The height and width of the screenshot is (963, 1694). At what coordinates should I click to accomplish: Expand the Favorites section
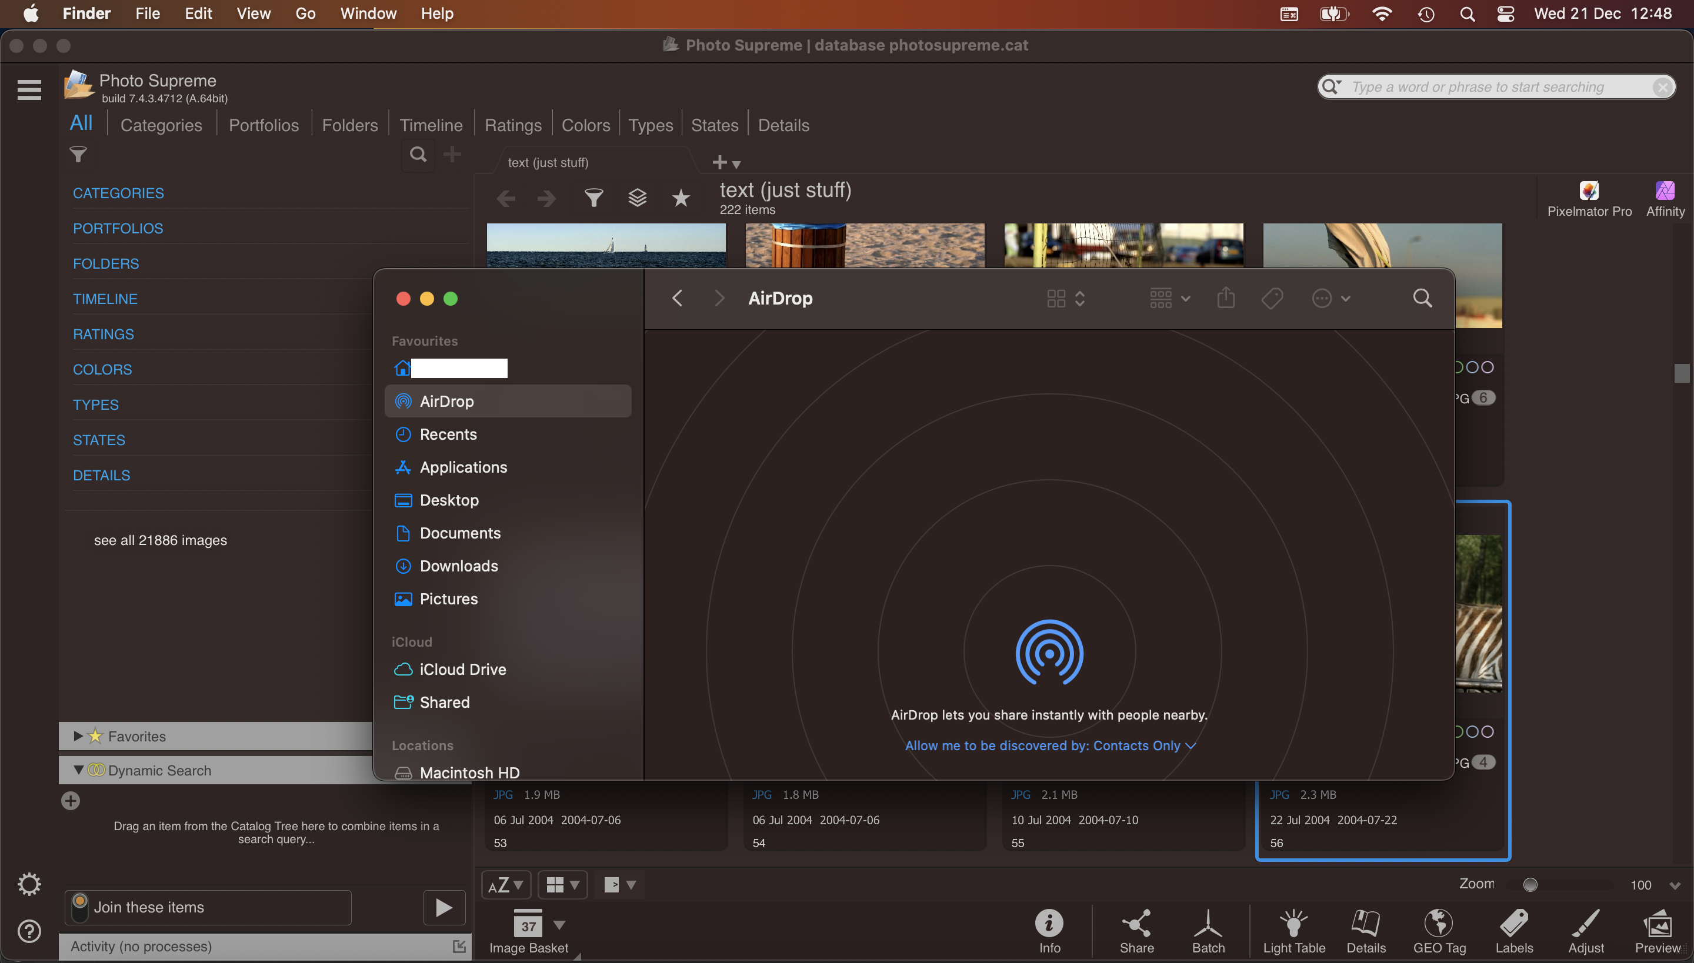[x=78, y=735]
